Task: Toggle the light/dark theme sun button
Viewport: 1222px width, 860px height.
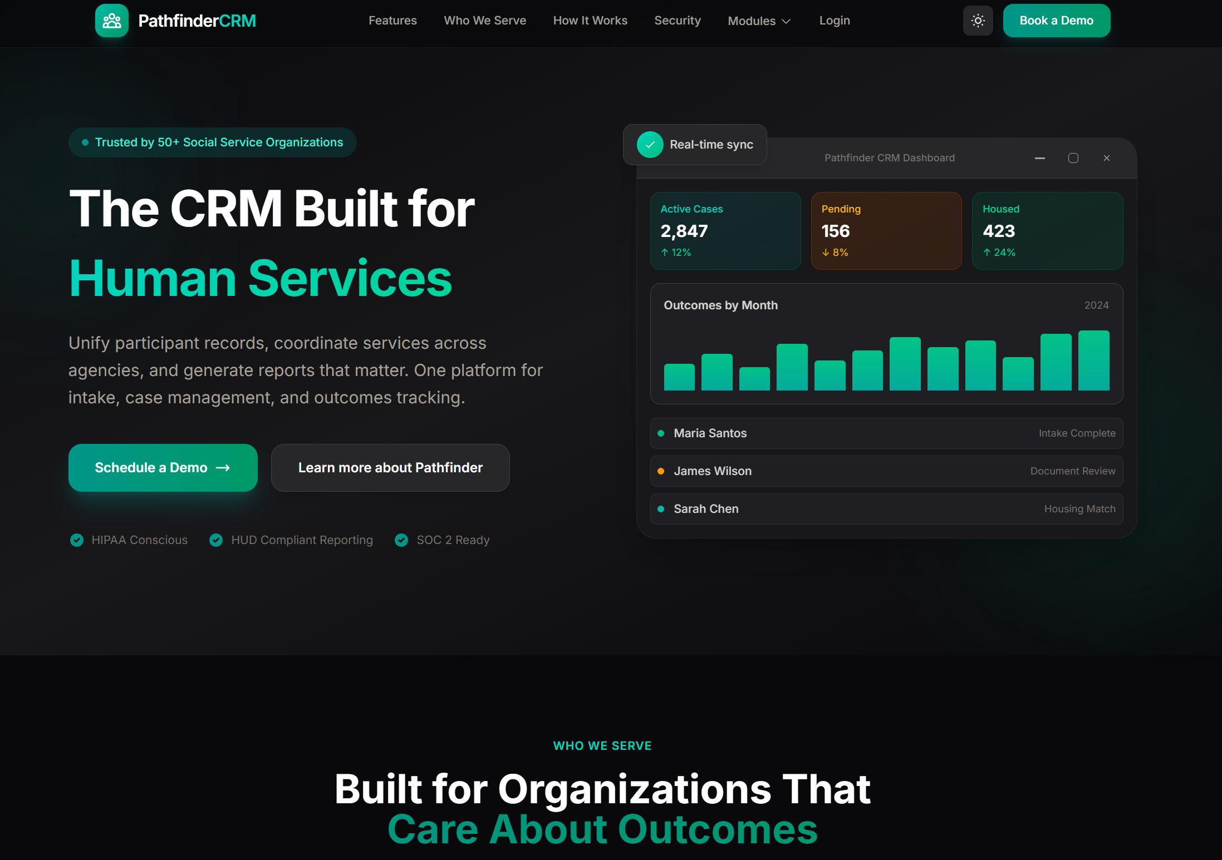Action: click(978, 21)
